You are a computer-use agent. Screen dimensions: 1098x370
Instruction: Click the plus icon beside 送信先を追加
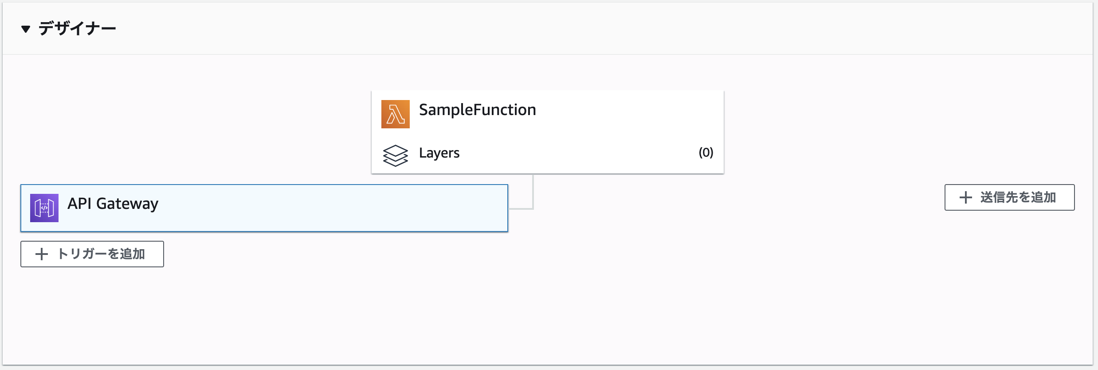[965, 197]
